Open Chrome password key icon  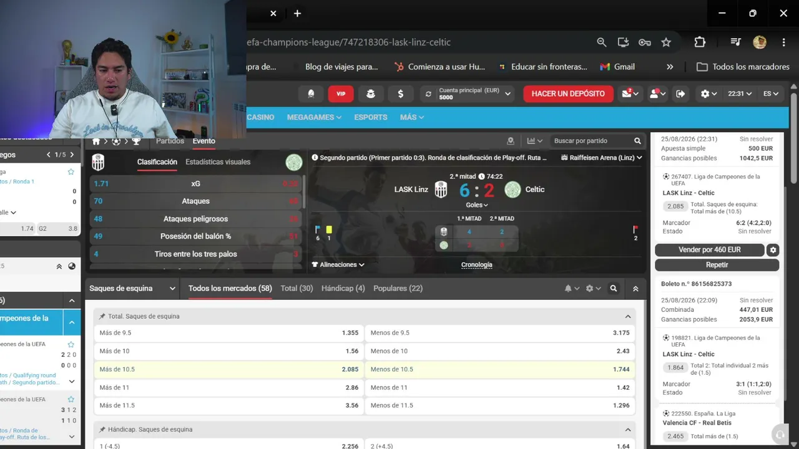coord(645,42)
